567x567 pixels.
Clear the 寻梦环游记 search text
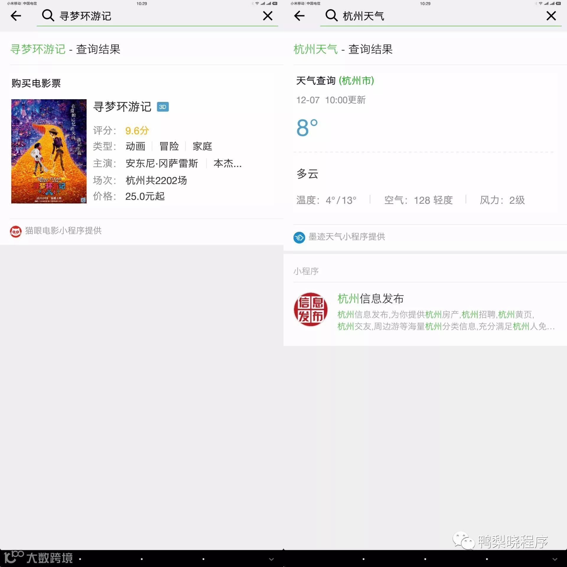[x=268, y=16]
